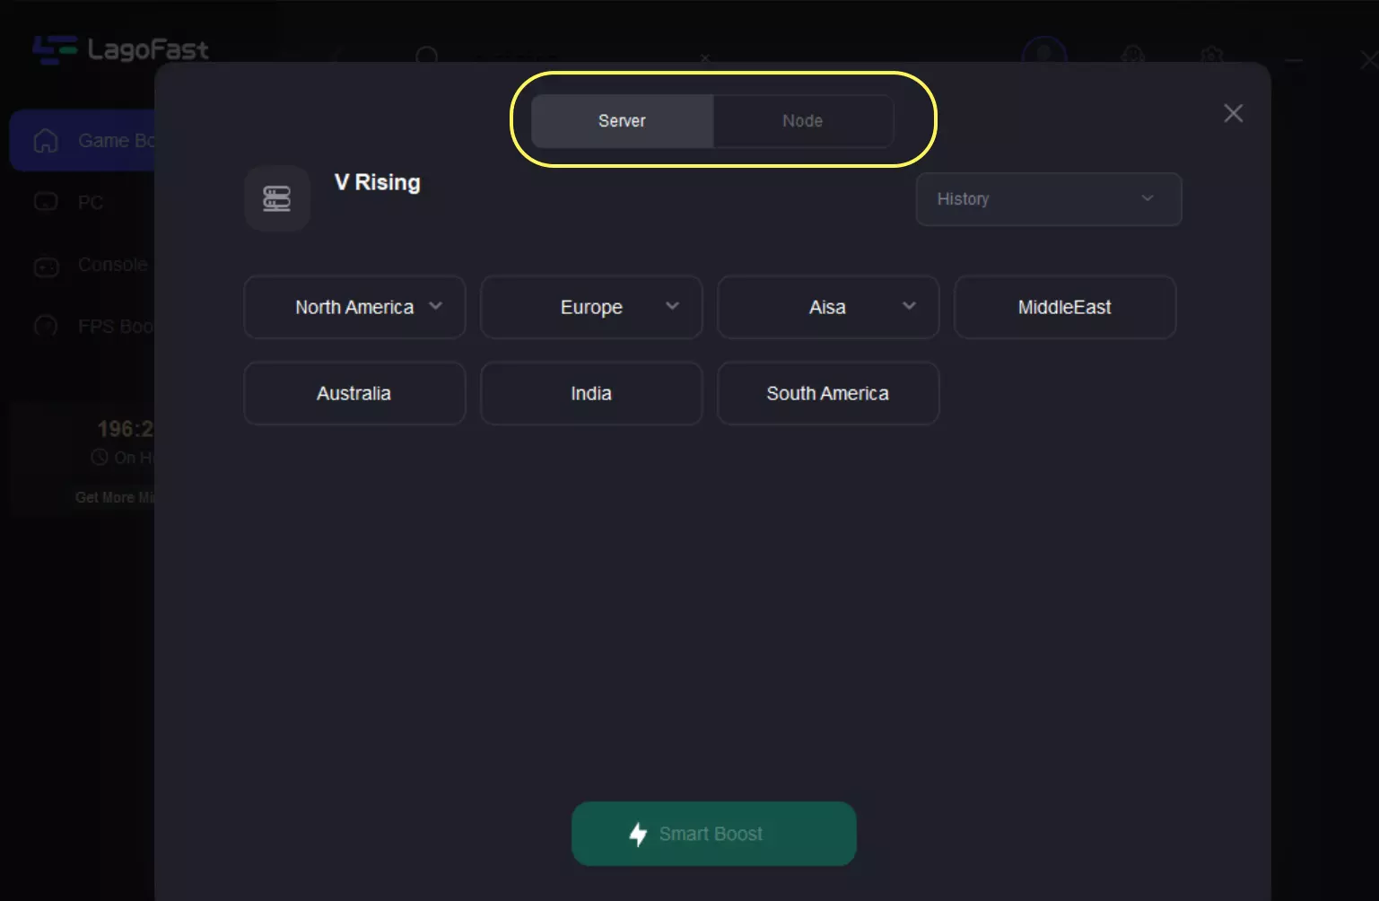Click the search magnifier icon

click(x=427, y=57)
